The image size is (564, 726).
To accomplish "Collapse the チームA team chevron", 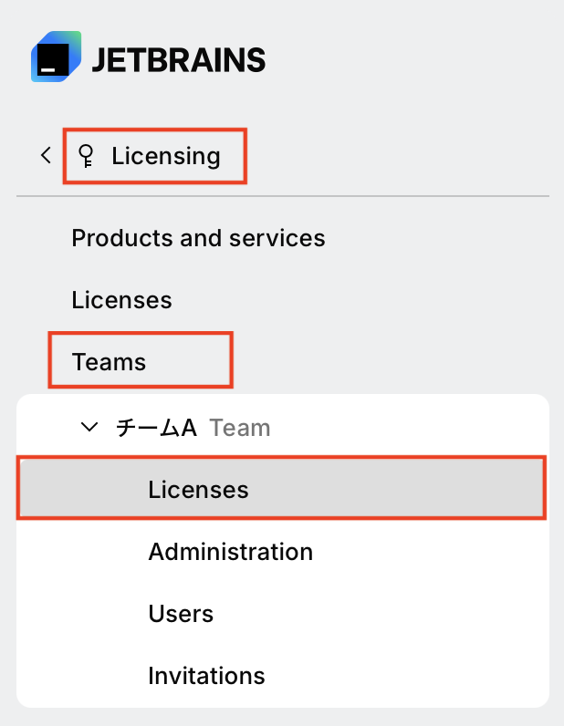I will 89,427.
